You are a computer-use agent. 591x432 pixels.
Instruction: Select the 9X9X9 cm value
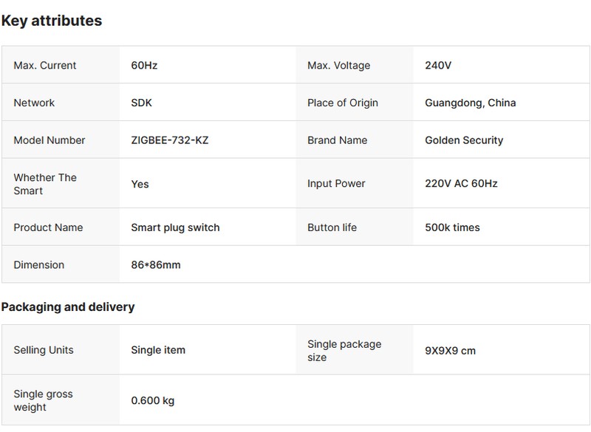[x=450, y=351]
